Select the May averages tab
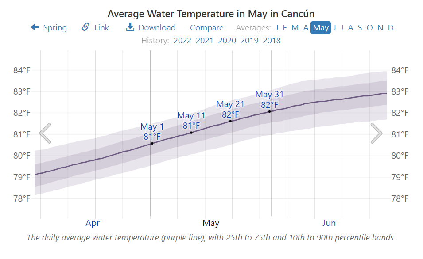The image size is (423, 259). (321, 28)
